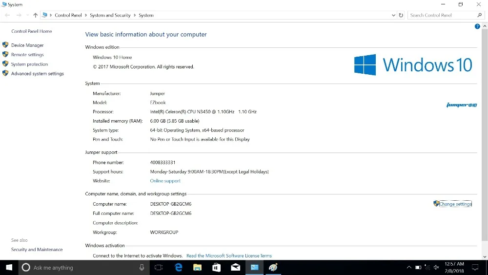Click the full computer name DESKTOP-GB2GCM6
The width and height of the screenshot is (488, 275).
(170, 213)
